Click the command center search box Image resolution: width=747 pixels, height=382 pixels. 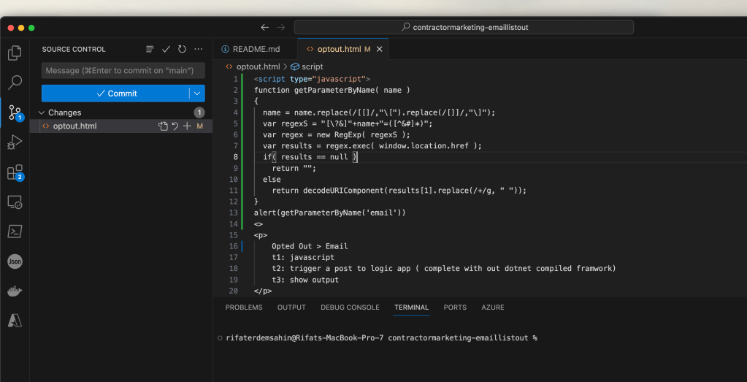[464, 27]
